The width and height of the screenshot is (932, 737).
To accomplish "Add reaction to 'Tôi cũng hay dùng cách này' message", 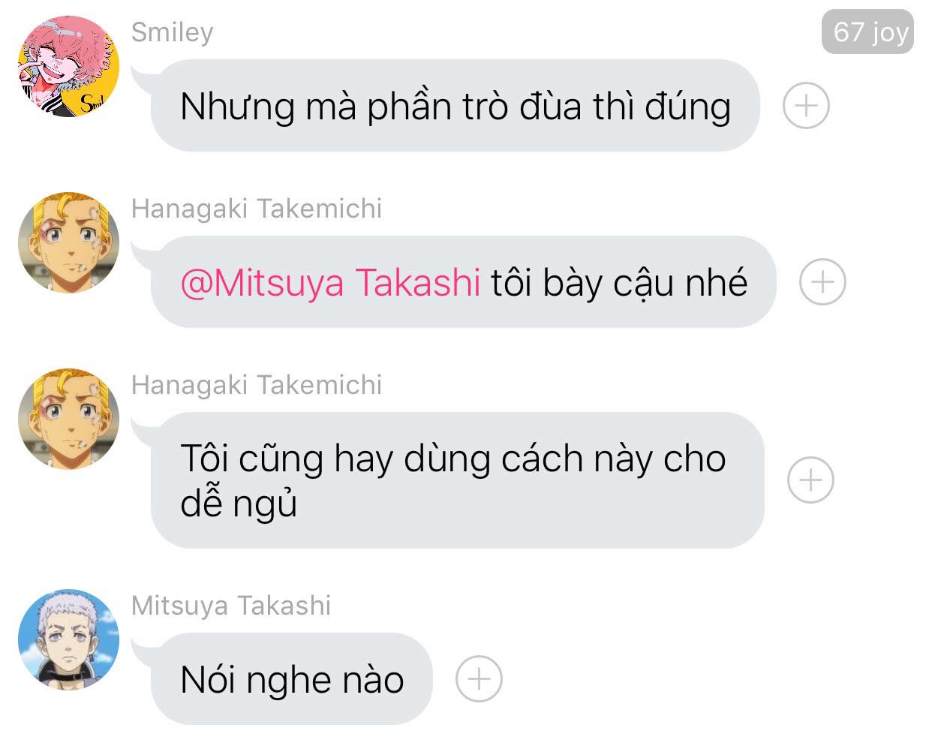I will point(810,480).
